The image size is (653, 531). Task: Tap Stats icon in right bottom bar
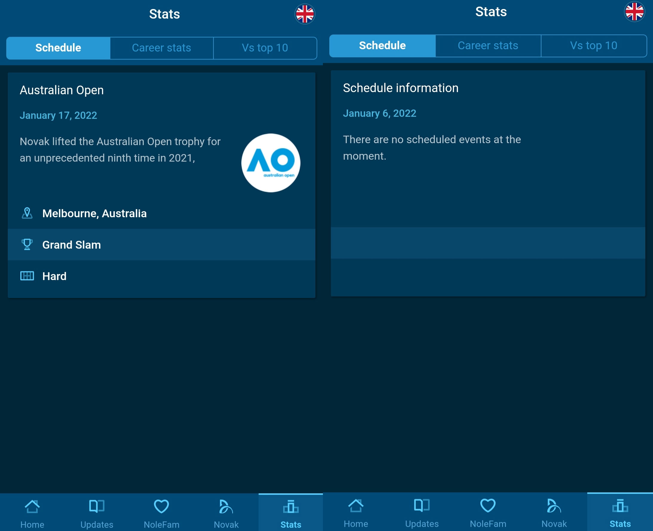pos(620,512)
